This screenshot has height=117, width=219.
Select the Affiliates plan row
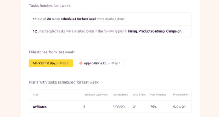[x=110, y=107]
